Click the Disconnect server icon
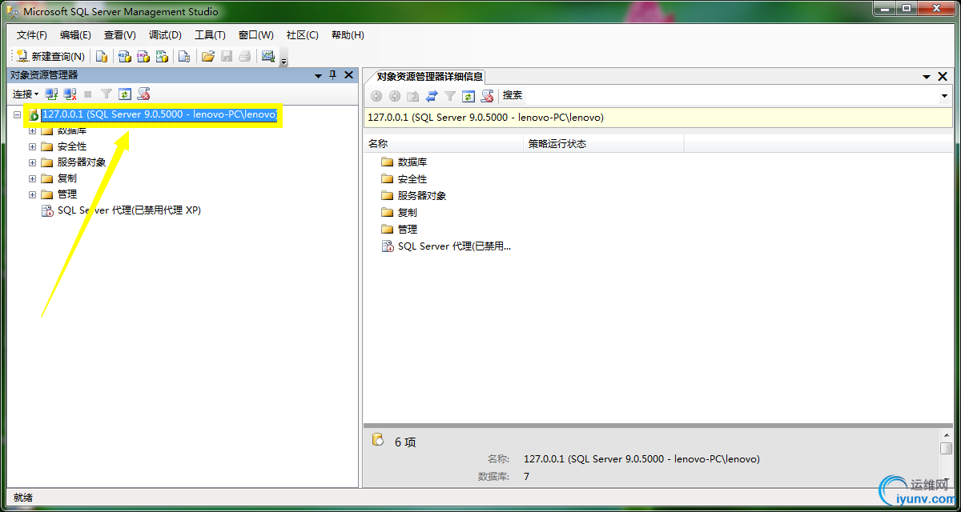Viewport: 961px width, 512px height. click(x=70, y=94)
